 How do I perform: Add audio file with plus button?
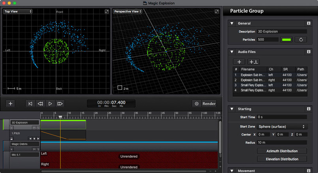click(x=239, y=62)
